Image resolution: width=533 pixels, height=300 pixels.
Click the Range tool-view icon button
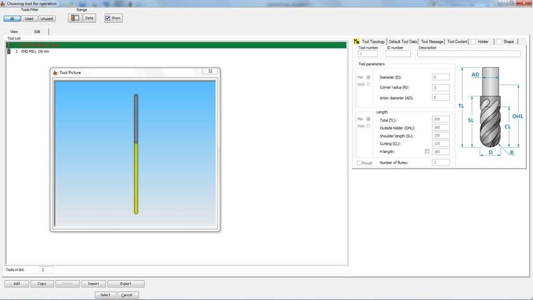click(x=75, y=18)
